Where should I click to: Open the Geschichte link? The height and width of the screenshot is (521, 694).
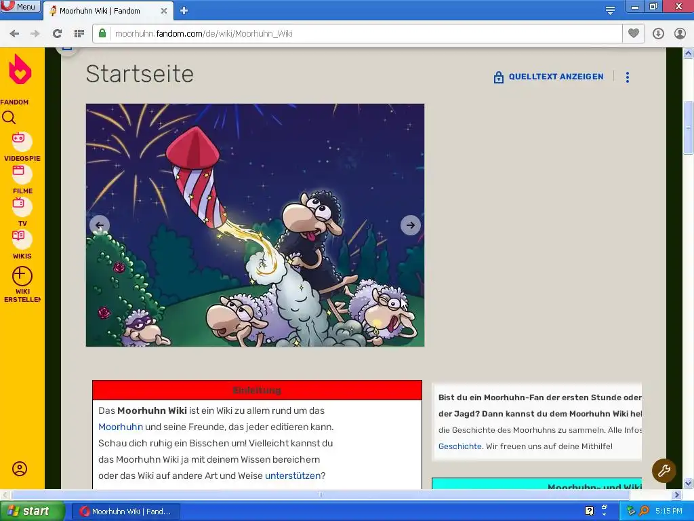460,446
